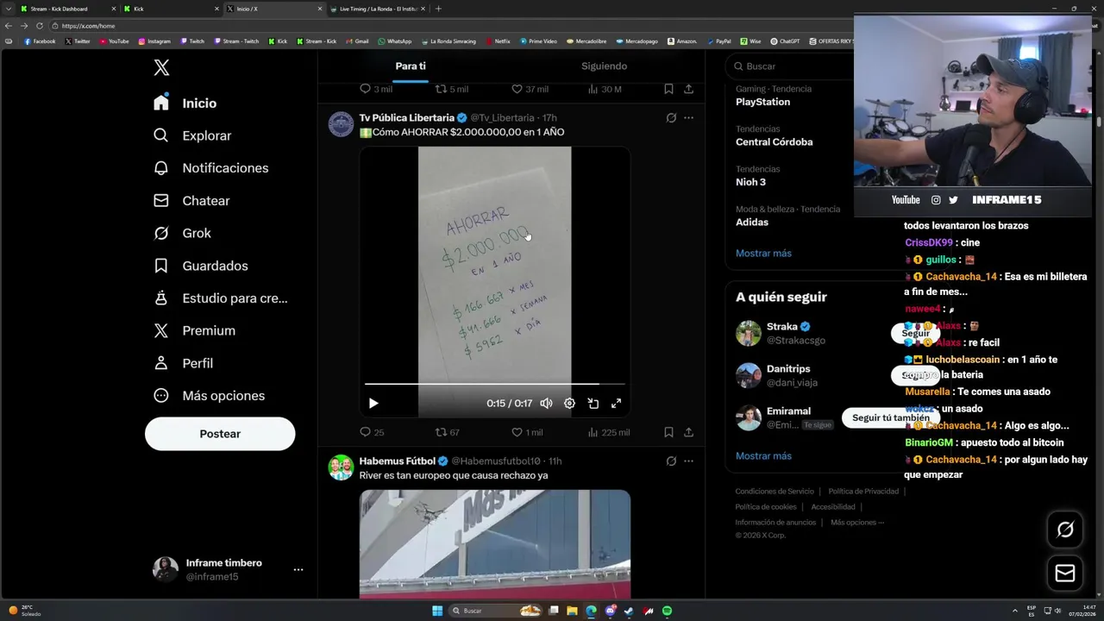
Task: Reload the page
Action: [39, 26]
